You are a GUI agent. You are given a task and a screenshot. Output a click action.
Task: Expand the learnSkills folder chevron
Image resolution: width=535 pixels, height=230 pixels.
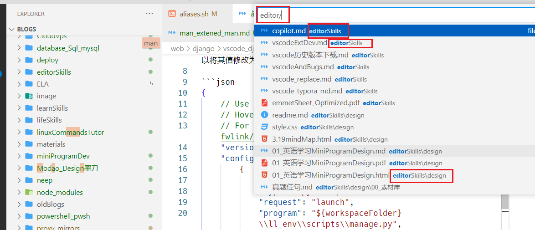(x=19, y=108)
